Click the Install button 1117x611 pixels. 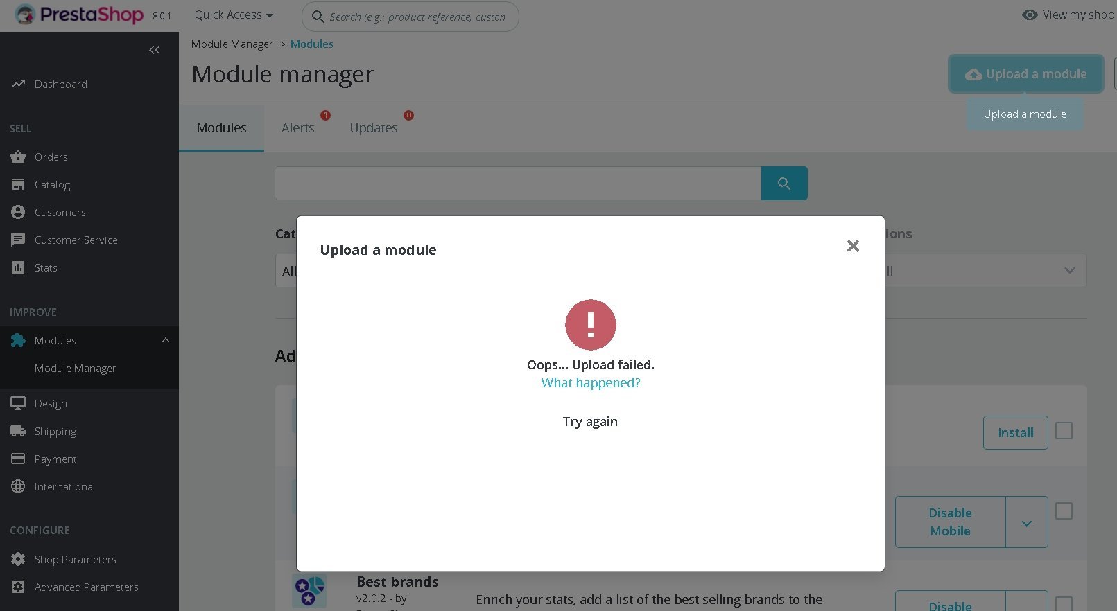(x=1015, y=432)
